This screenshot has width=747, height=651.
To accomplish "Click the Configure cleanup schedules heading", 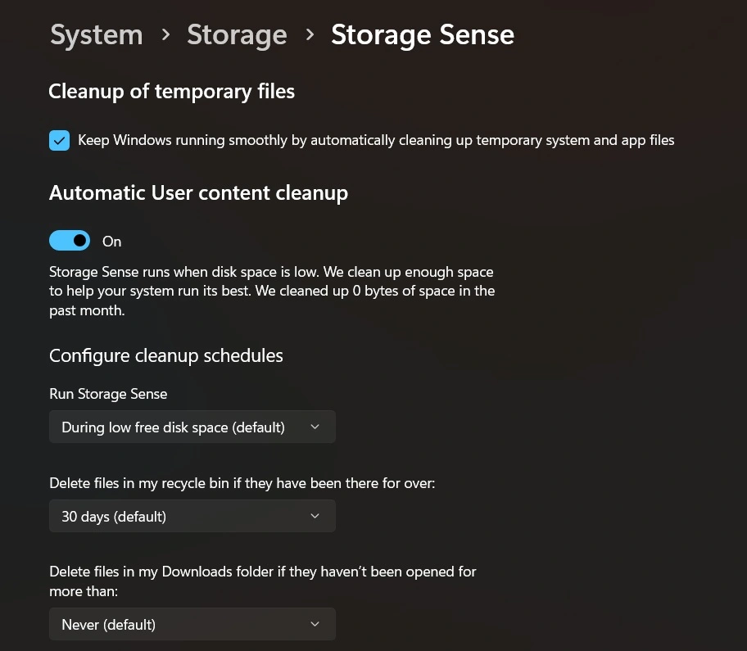I will tap(165, 355).
